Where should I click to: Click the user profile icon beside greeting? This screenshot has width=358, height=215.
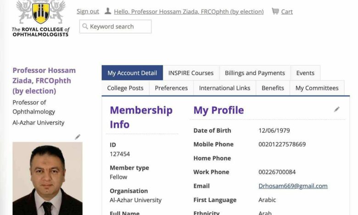(108, 11)
